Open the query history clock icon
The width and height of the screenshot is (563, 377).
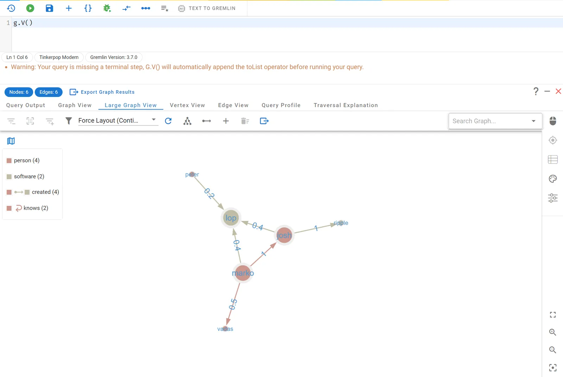coord(11,8)
